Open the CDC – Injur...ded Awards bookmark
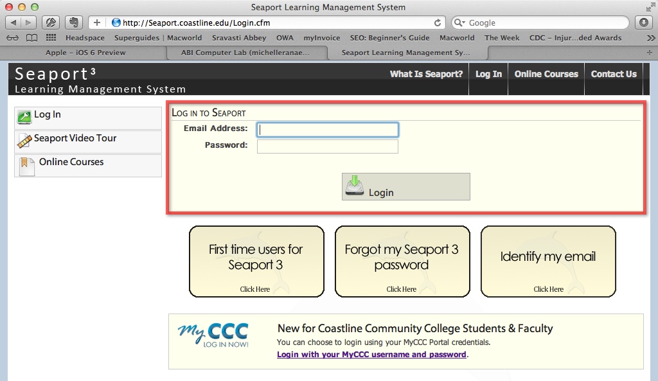Viewport: 658px width, 381px height. (x=575, y=38)
